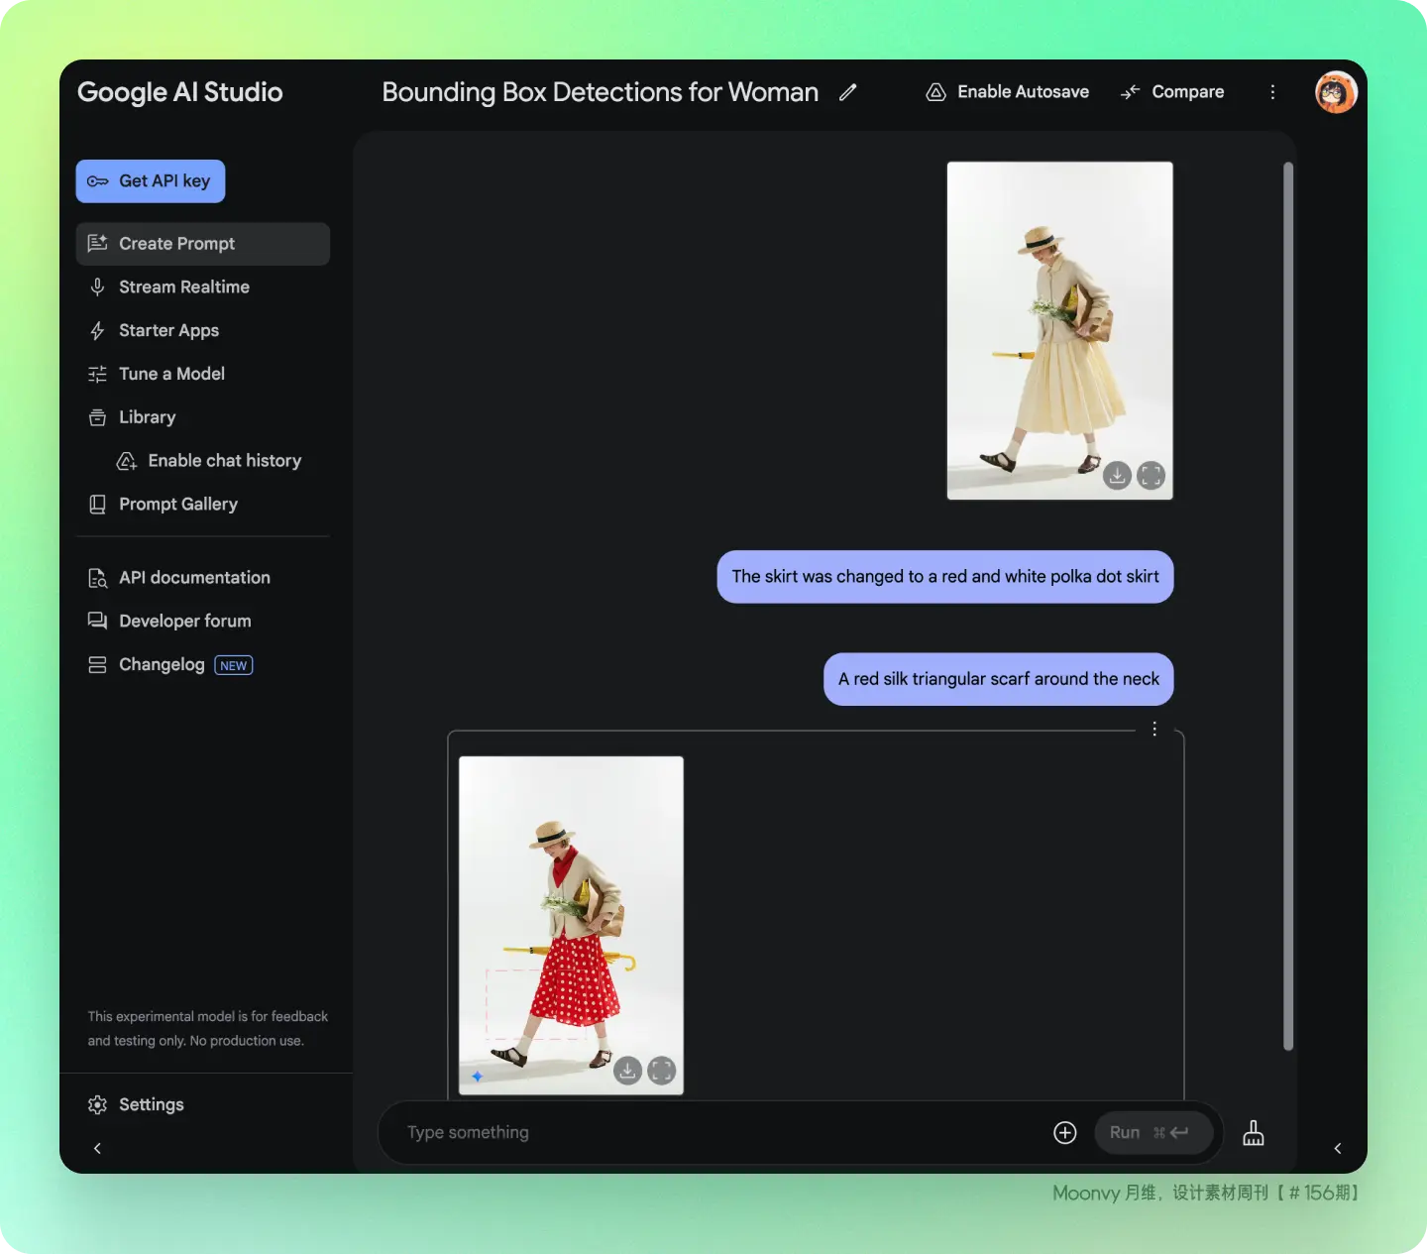Toggle Compare mode in the header

pos(1172,92)
